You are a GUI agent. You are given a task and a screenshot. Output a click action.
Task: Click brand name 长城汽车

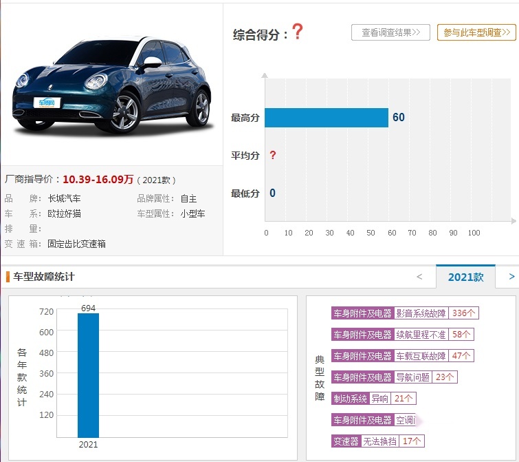64,198
